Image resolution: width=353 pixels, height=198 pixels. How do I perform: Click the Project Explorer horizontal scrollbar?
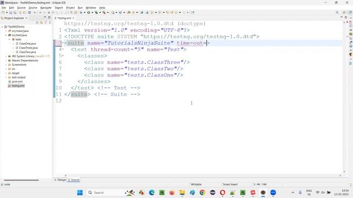click(x=22, y=180)
